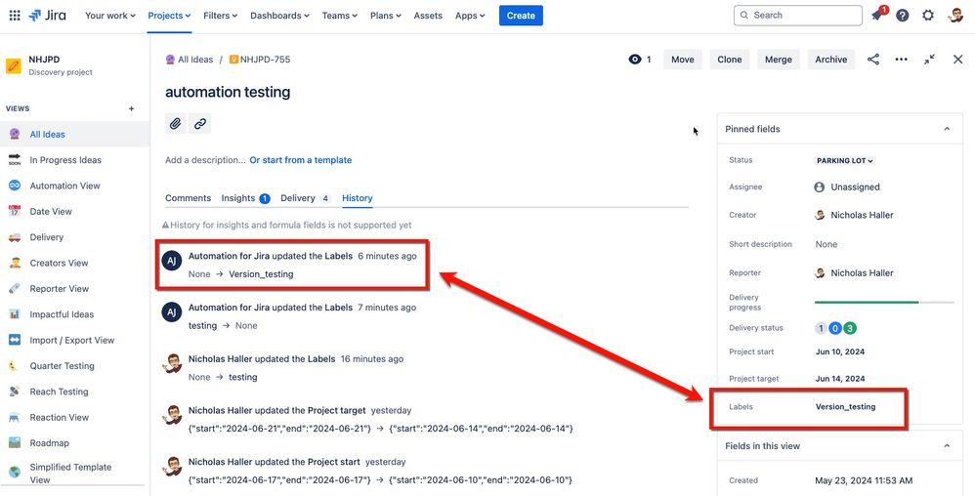The height and width of the screenshot is (496, 975).
Task: Click the Quarter Testing moon icon
Action: click(15, 366)
